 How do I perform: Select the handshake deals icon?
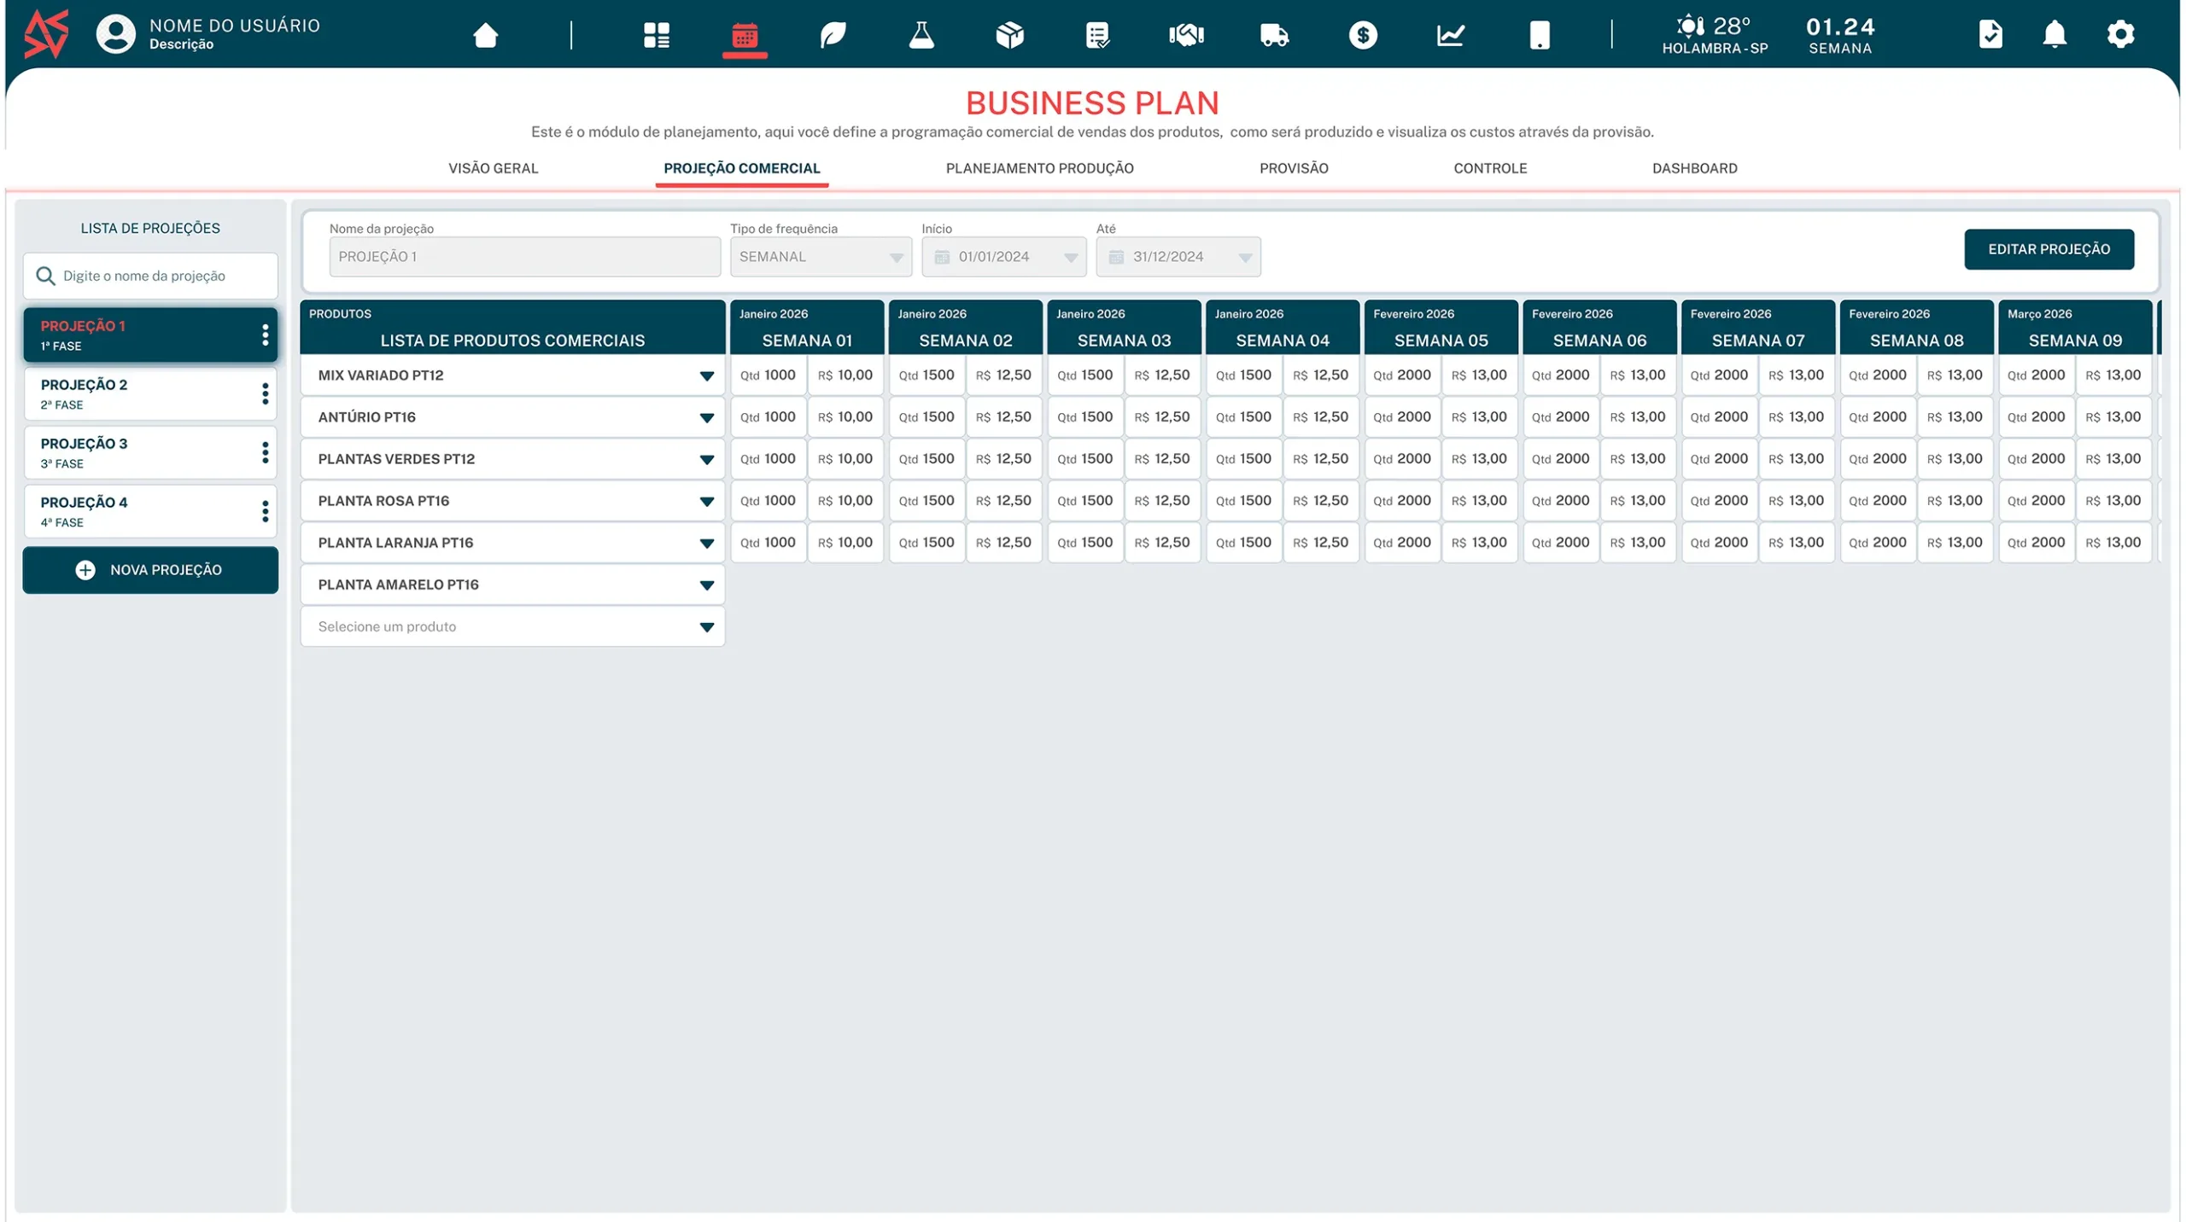(x=1187, y=35)
